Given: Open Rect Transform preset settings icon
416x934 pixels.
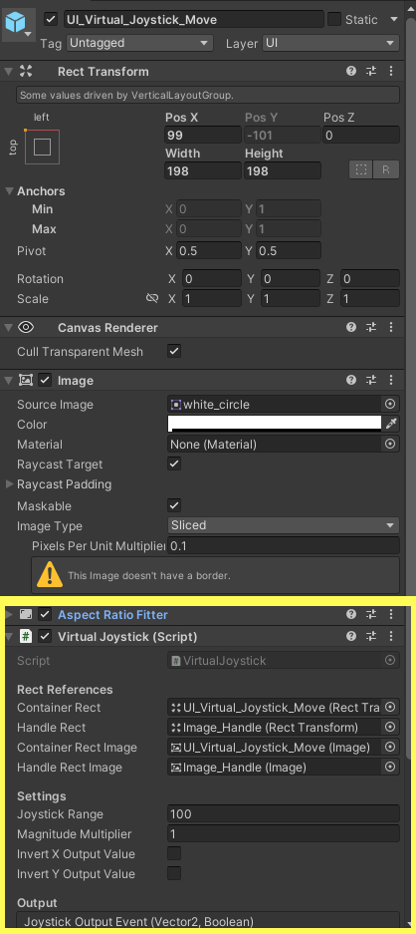Looking at the screenshot, I should point(371,72).
